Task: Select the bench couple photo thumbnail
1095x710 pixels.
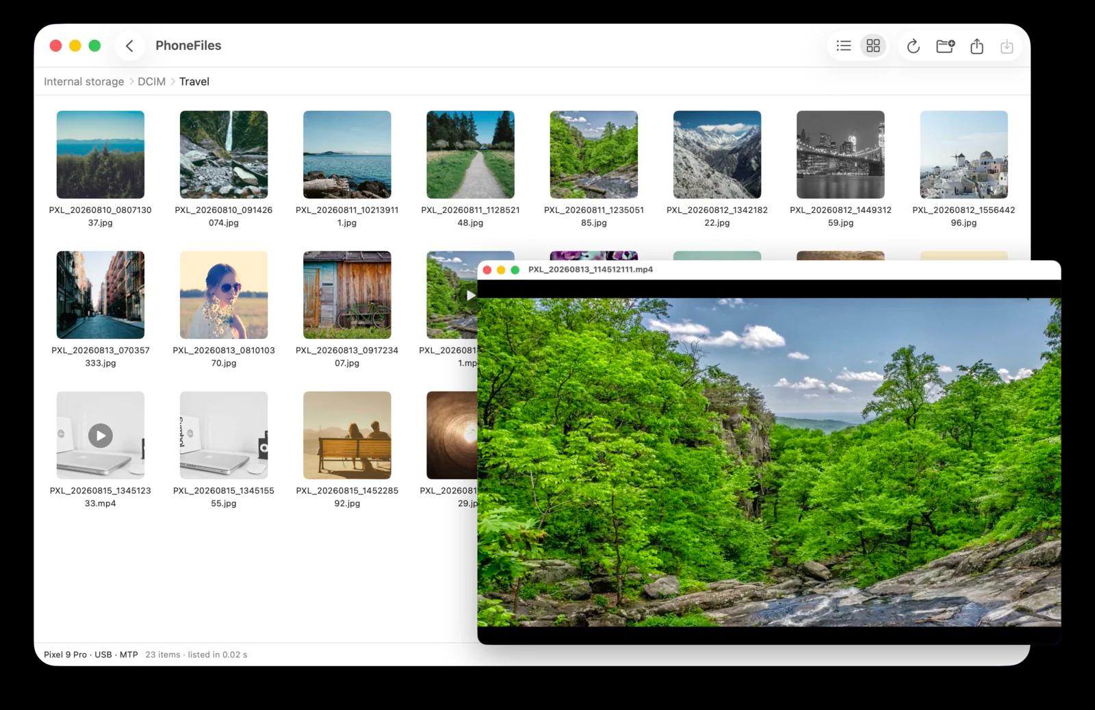Action: pos(347,435)
